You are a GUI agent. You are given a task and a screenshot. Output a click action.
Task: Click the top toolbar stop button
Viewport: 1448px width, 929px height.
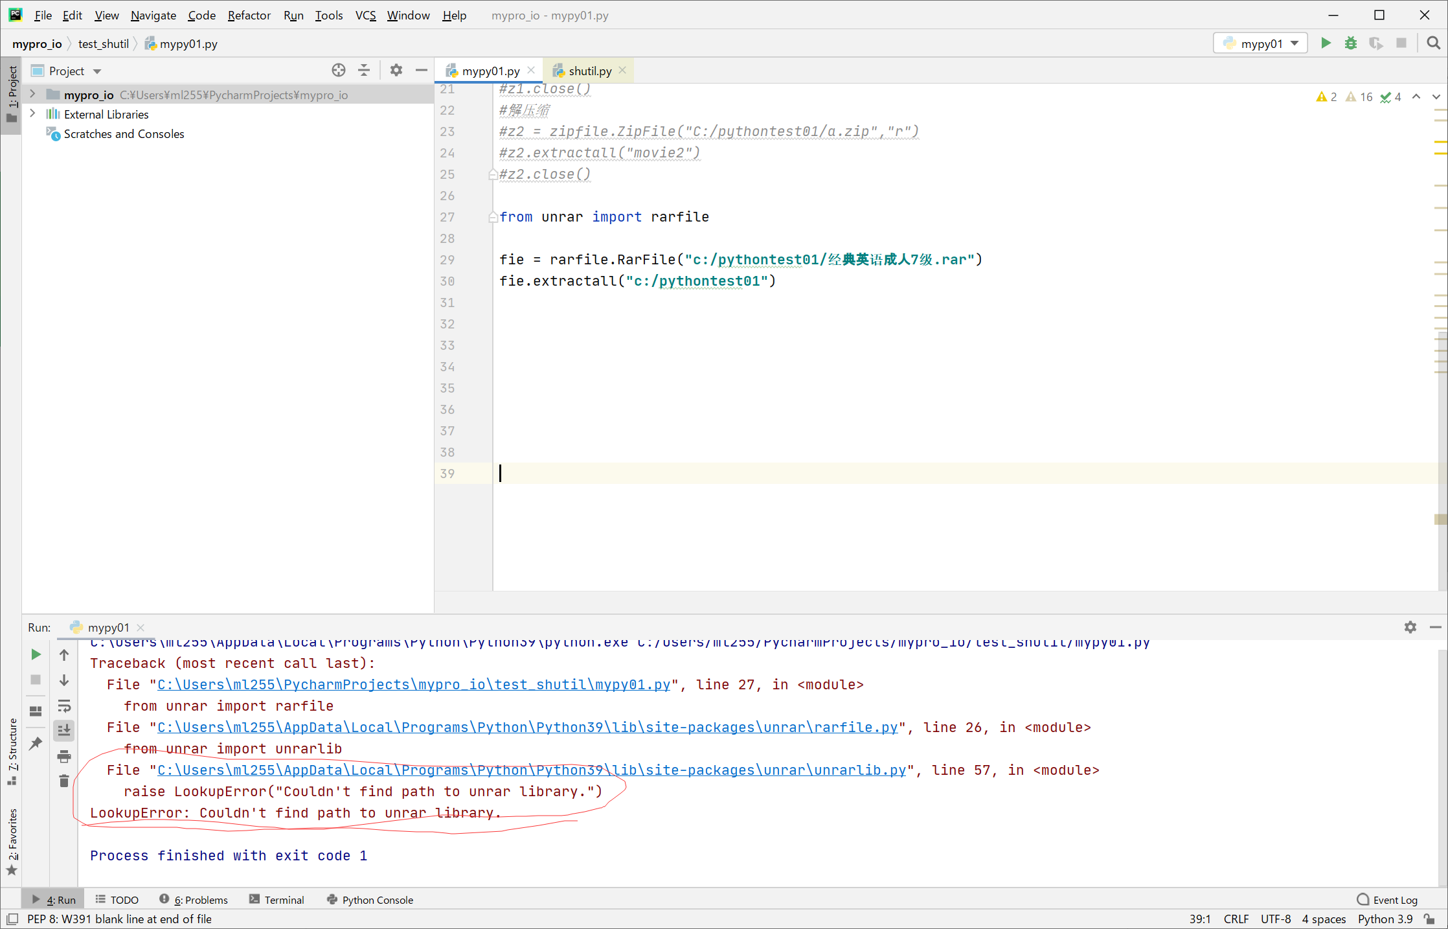click(1401, 43)
